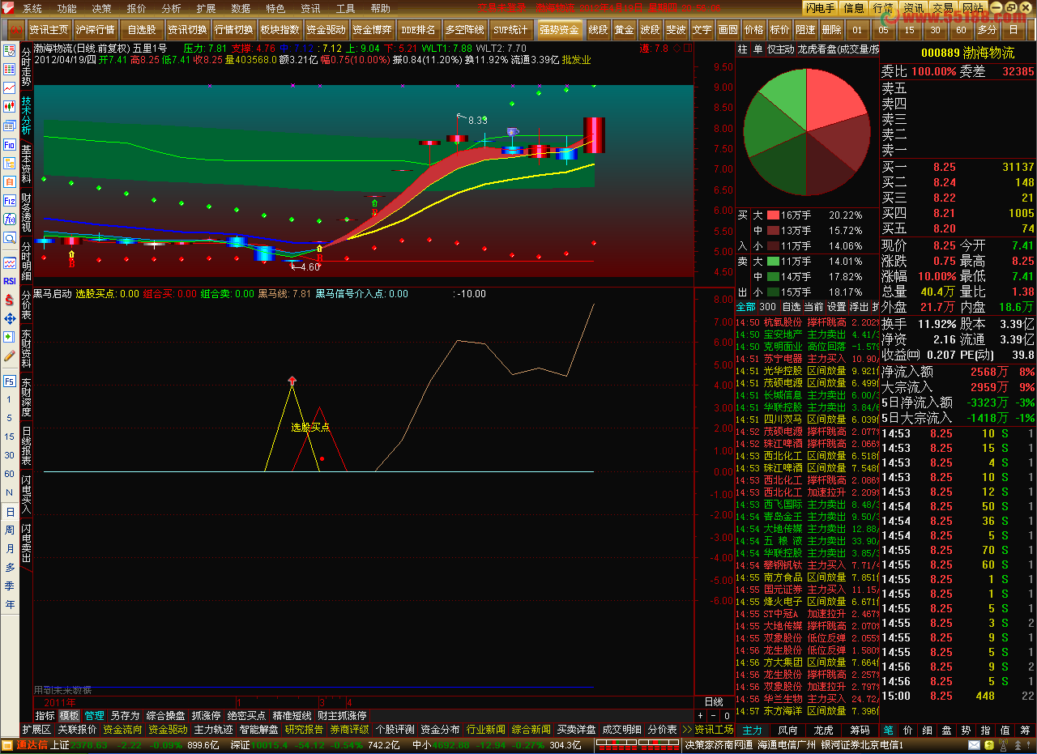Open the 交易 button in title bar
This screenshot has height=754, width=1037.
942,8
